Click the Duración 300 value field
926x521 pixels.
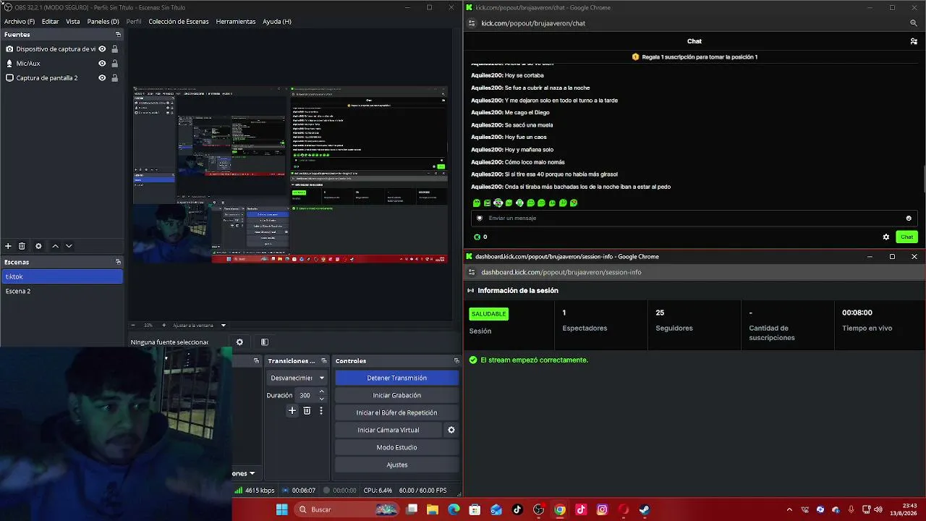(307, 395)
